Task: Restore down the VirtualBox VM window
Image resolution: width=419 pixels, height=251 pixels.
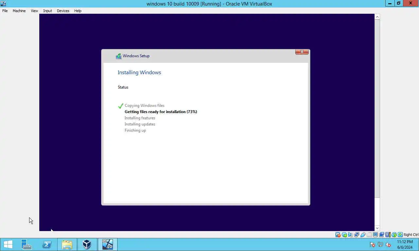Action: (x=398, y=3)
